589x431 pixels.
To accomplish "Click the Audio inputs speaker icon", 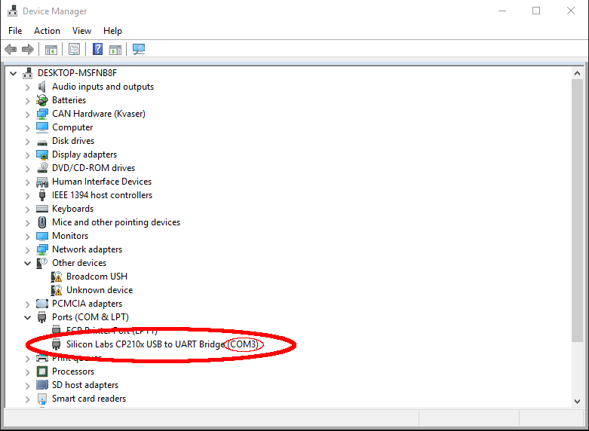I will pos(42,87).
